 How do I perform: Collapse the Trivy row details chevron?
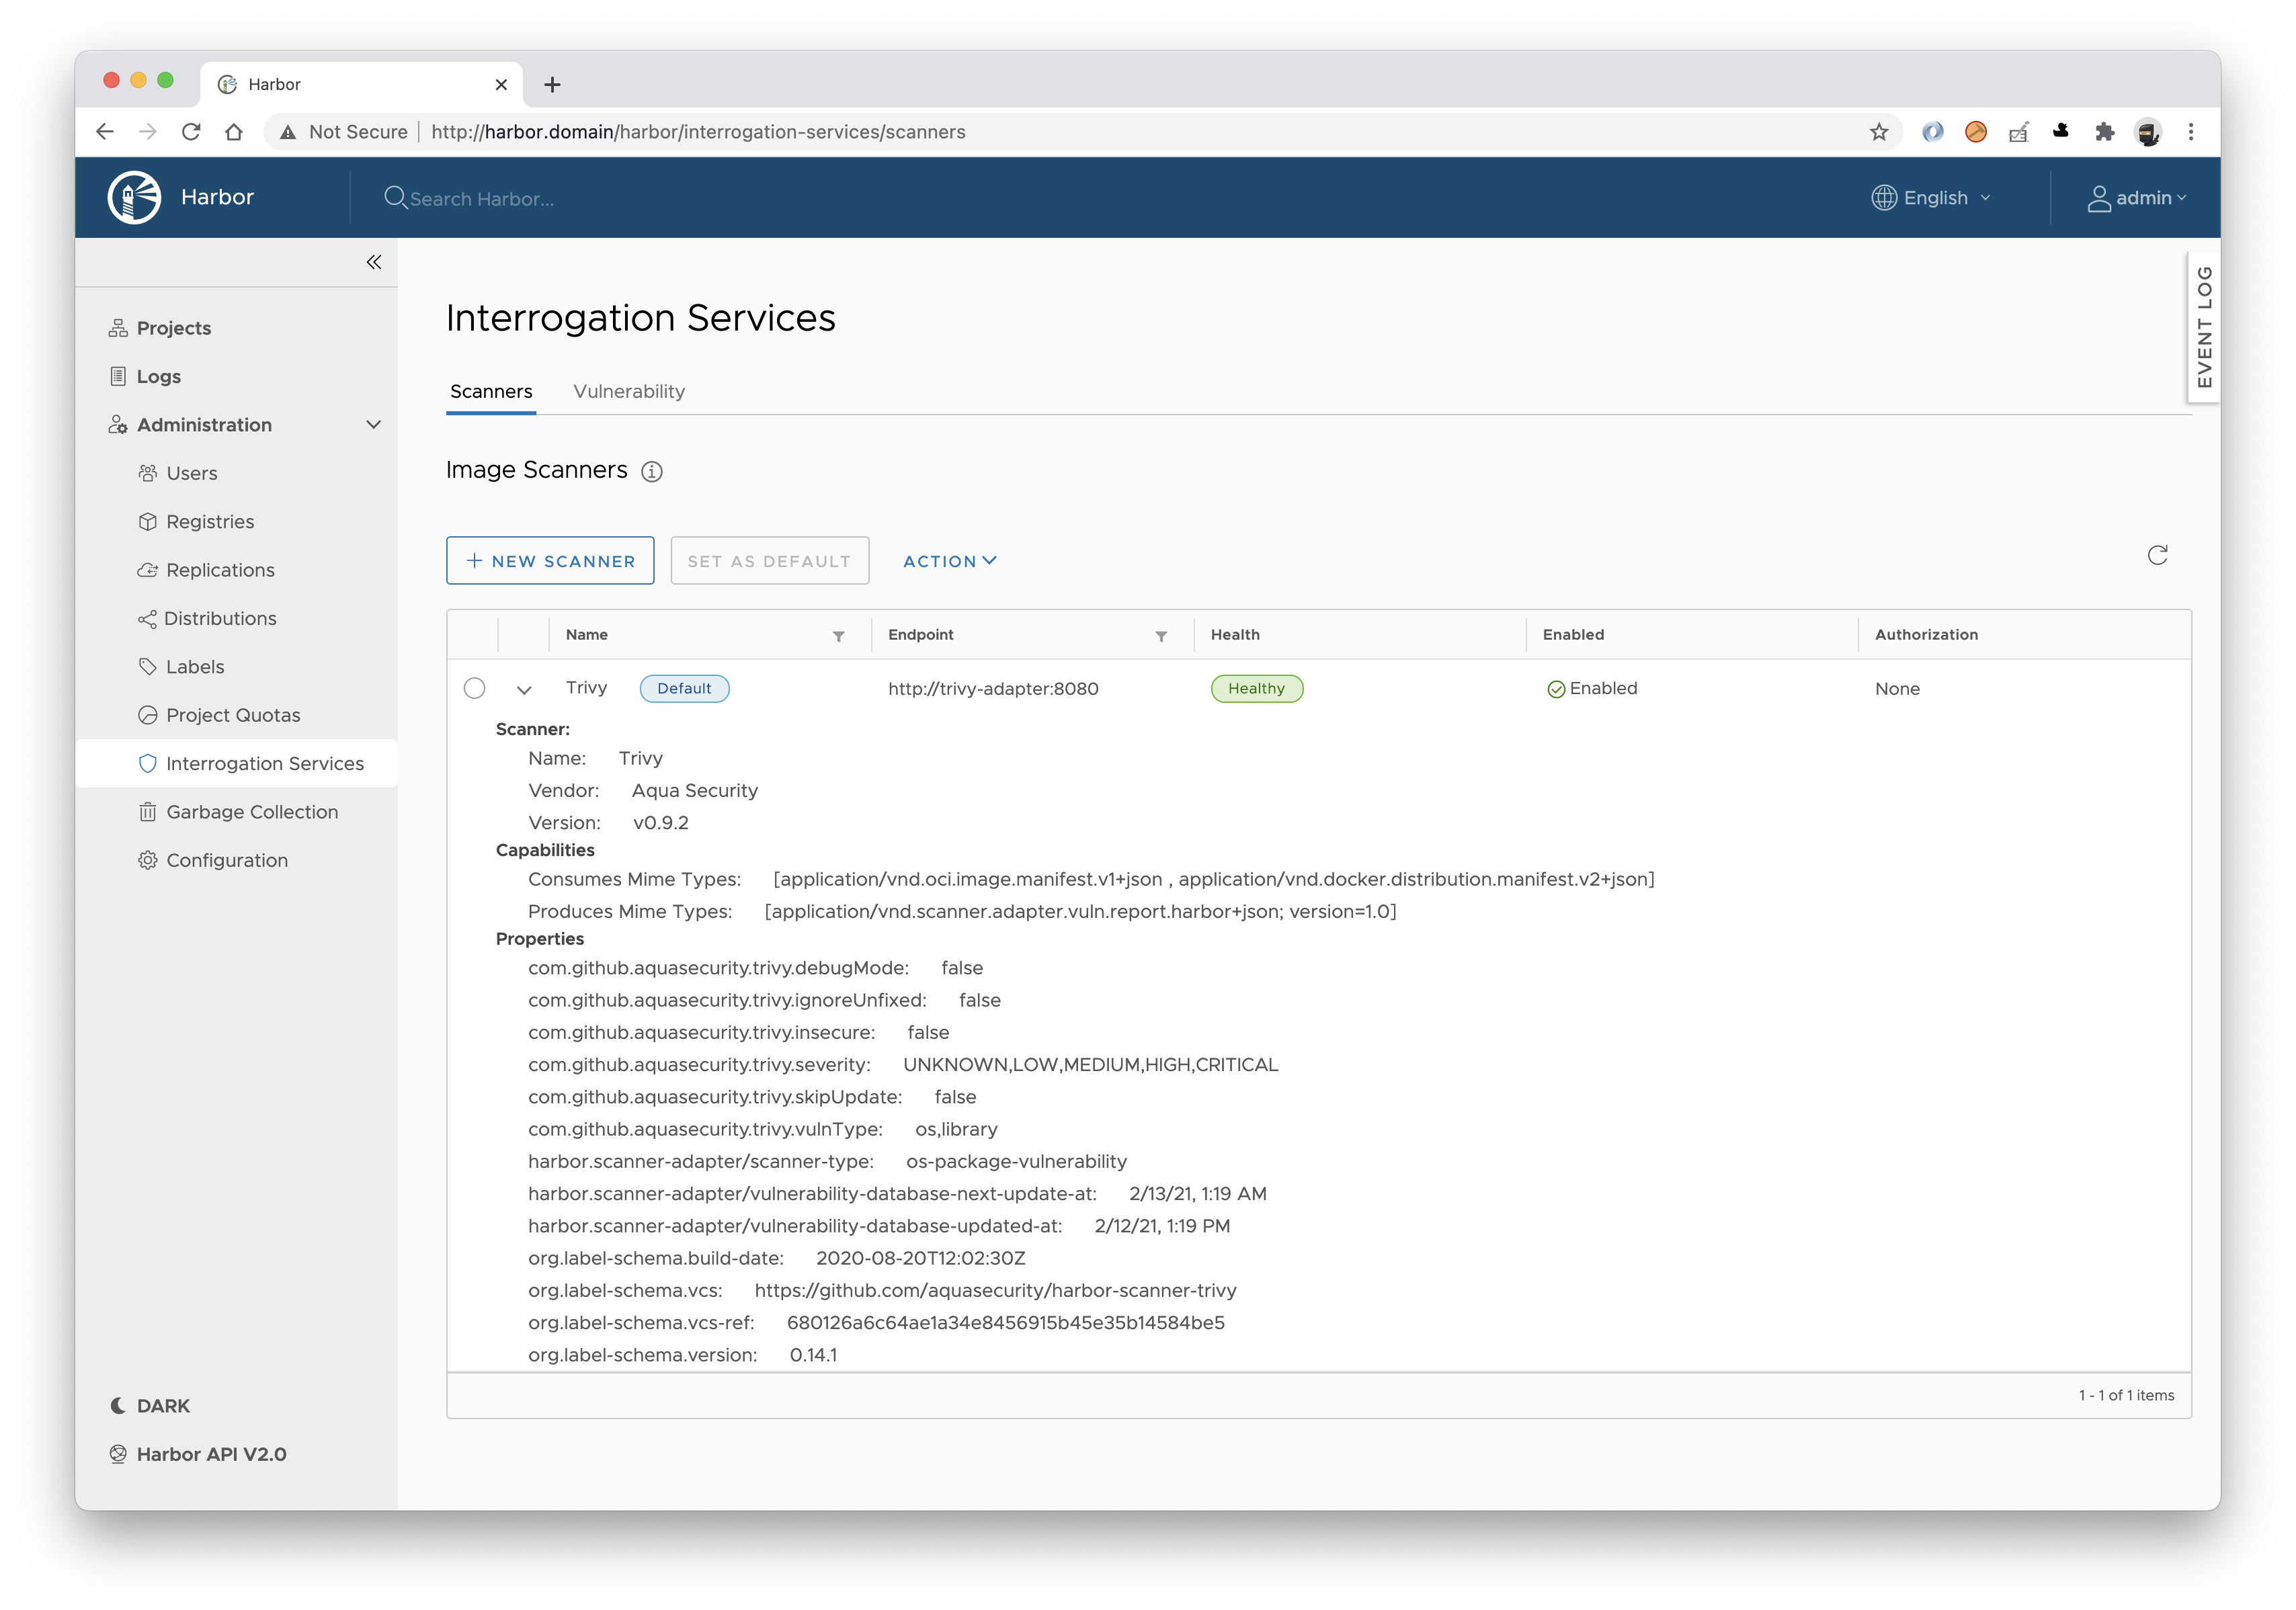pyautogui.click(x=523, y=689)
